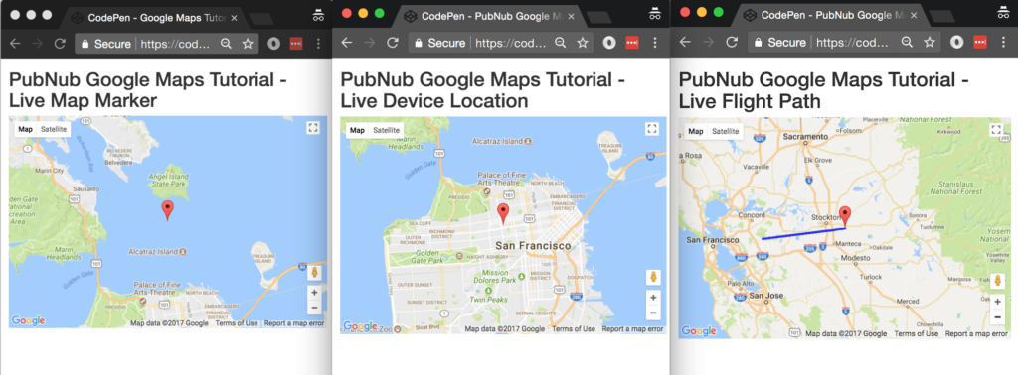Screen dimensions: 1018x375
Task: Bookmark the Live Map Marker page with star
Action: coord(247,44)
